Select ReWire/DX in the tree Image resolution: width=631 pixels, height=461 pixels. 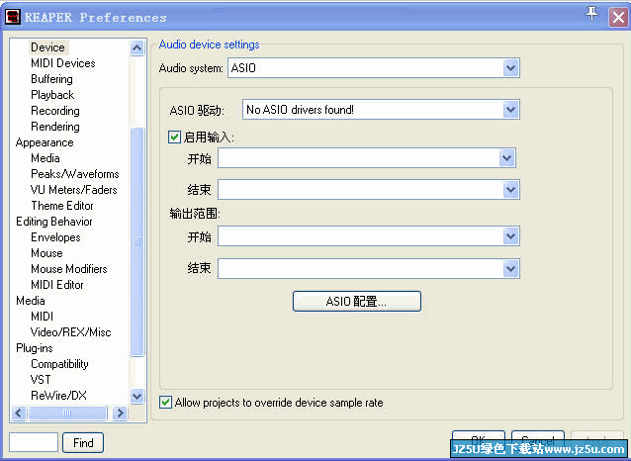[x=58, y=396]
